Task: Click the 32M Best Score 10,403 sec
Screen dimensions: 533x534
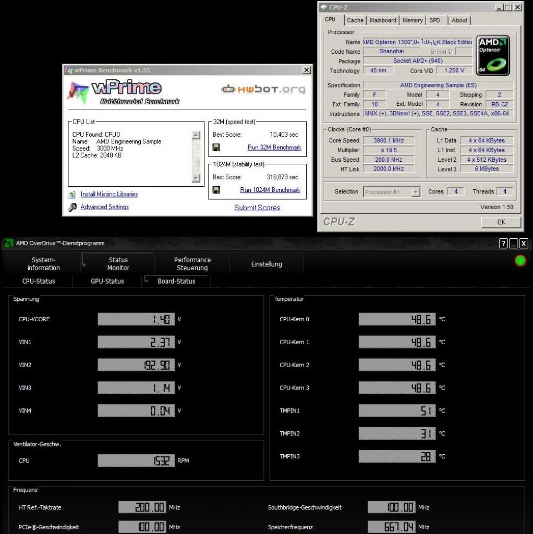Action: 284,135
